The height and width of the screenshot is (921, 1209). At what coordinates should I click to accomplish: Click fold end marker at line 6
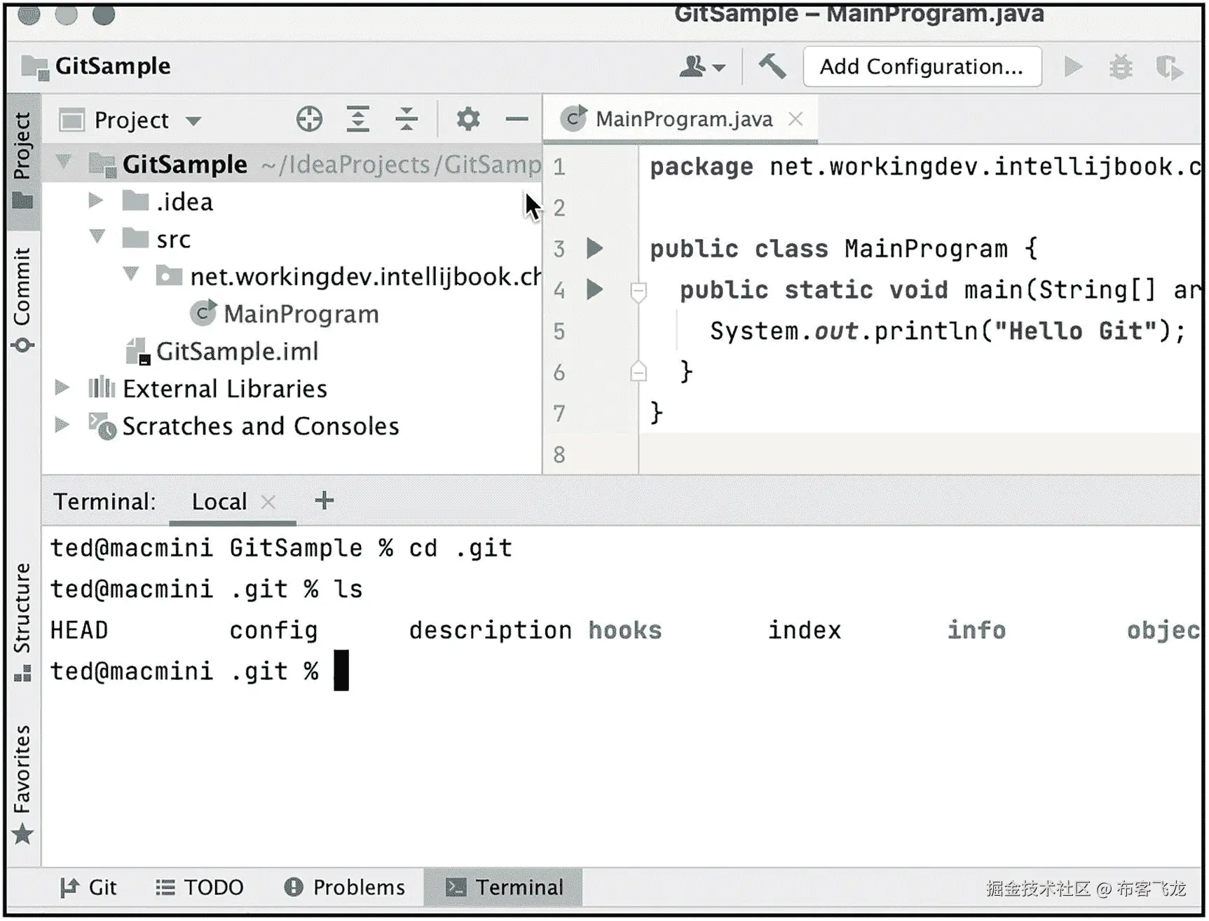[638, 371]
